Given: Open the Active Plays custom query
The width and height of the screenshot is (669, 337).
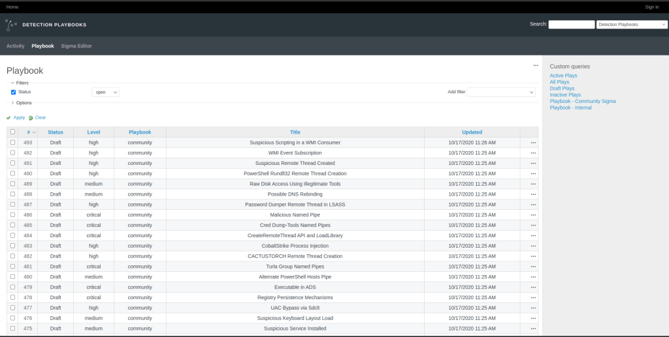Looking at the screenshot, I should point(563,76).
